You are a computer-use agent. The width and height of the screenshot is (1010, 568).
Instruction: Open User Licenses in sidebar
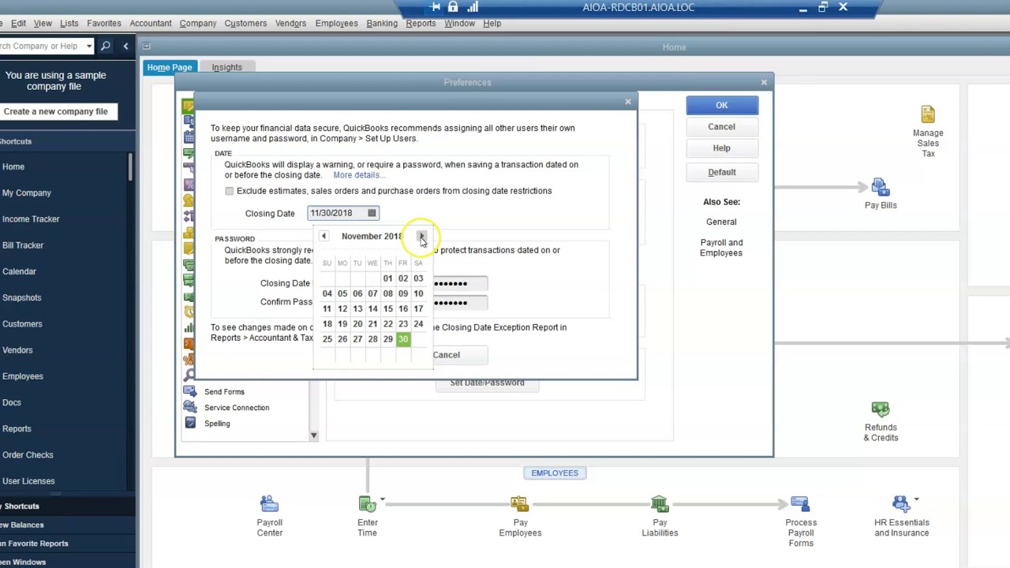(28, 481)
